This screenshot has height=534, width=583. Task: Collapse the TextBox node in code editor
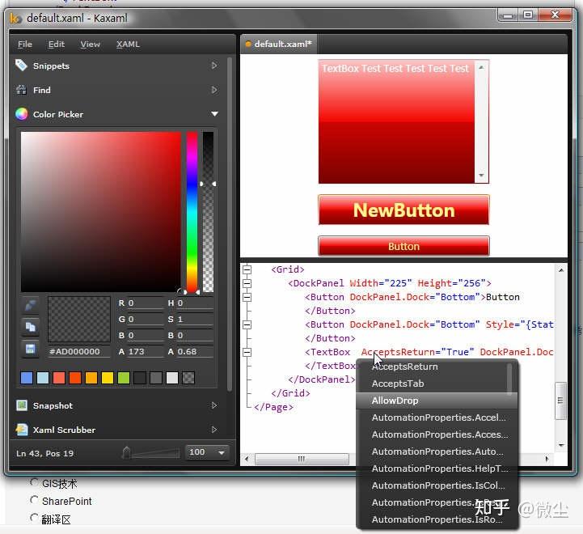click(247, 352)
